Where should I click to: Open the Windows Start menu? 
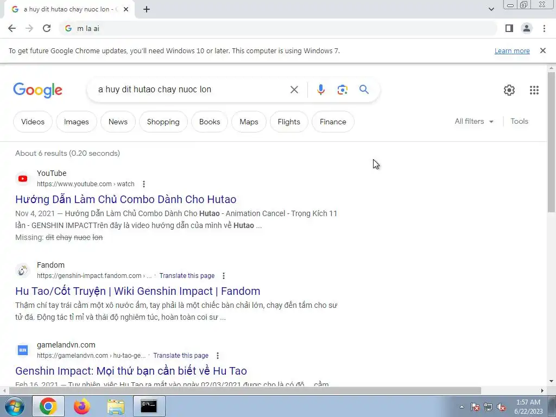(x=14, y=406)
